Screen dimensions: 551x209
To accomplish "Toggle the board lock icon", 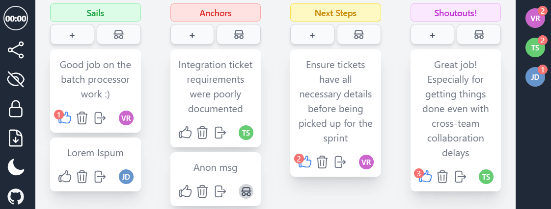I will pyautogui.click(x=16, y=109).
